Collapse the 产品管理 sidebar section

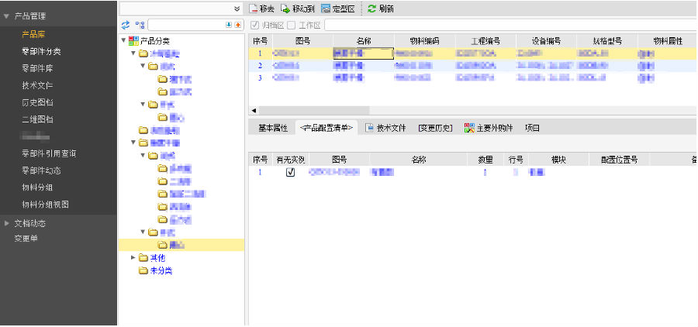pyautogui.click(x=6, y=16)
